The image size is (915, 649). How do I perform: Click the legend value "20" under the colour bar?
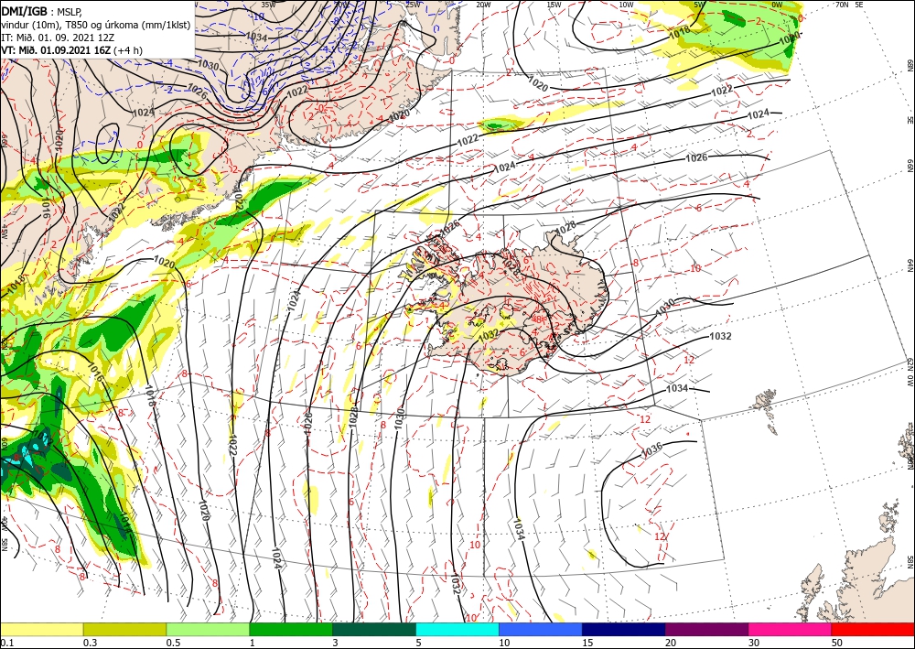coord(671,643)
